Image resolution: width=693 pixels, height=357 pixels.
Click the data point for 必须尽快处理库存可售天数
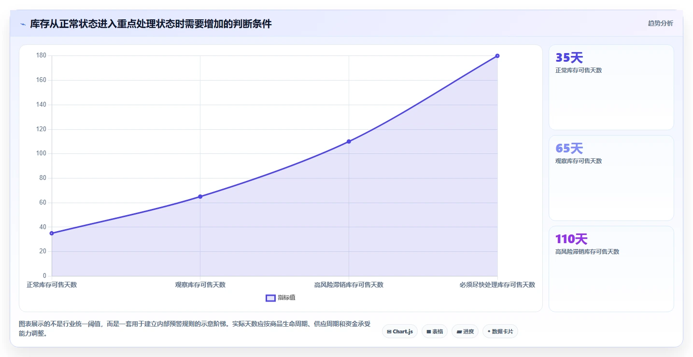click(497, 55)
